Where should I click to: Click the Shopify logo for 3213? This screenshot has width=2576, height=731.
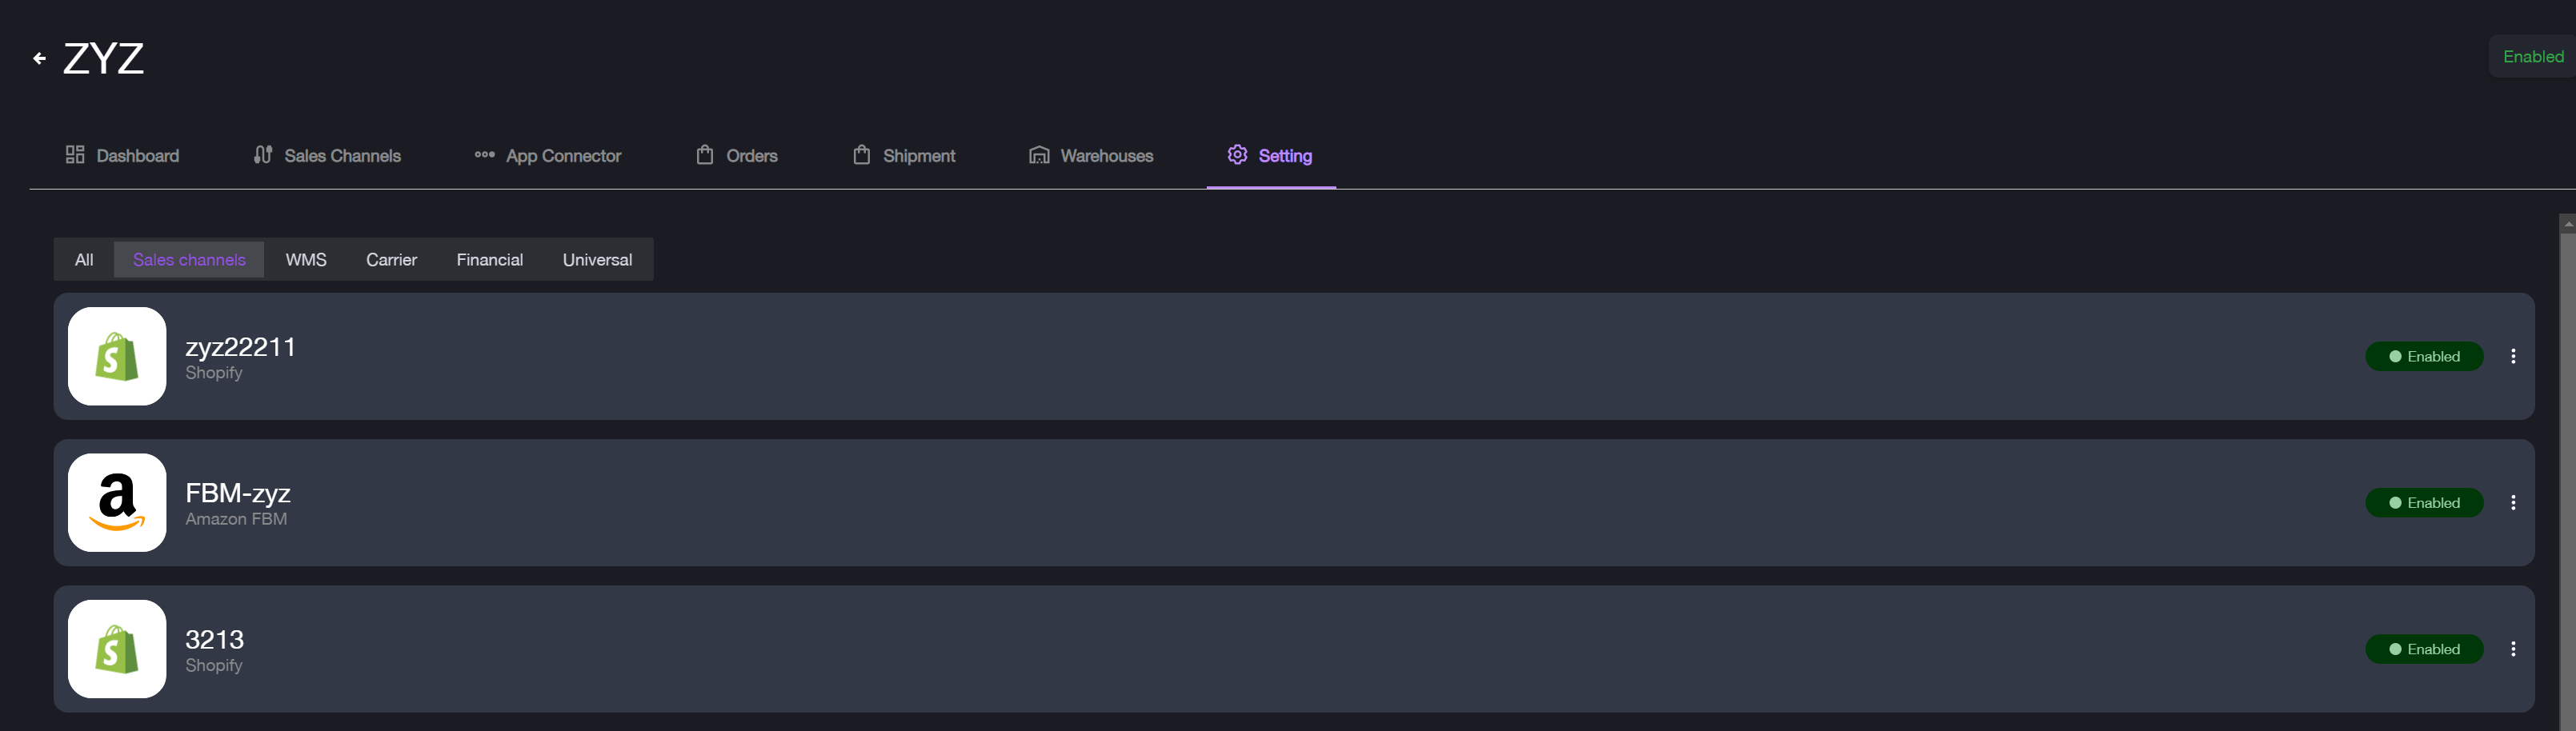(117, 649)
